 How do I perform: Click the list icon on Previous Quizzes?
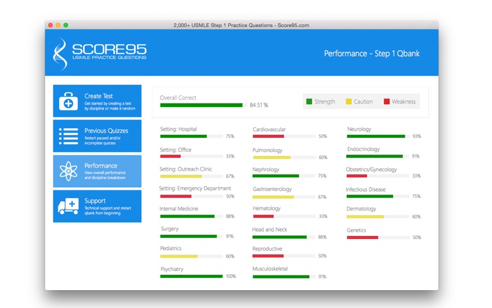coord(68,136)
